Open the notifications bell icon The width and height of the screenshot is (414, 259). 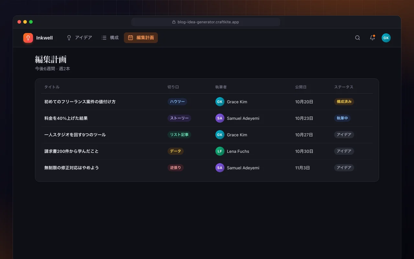[372, 38]
